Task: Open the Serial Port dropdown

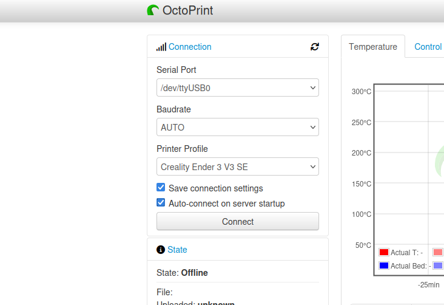Action: coord(238,88)
